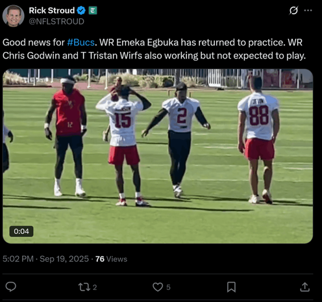Click the retweet count of 2
This screenshot has height=302, width=322.
pos(95,287)
